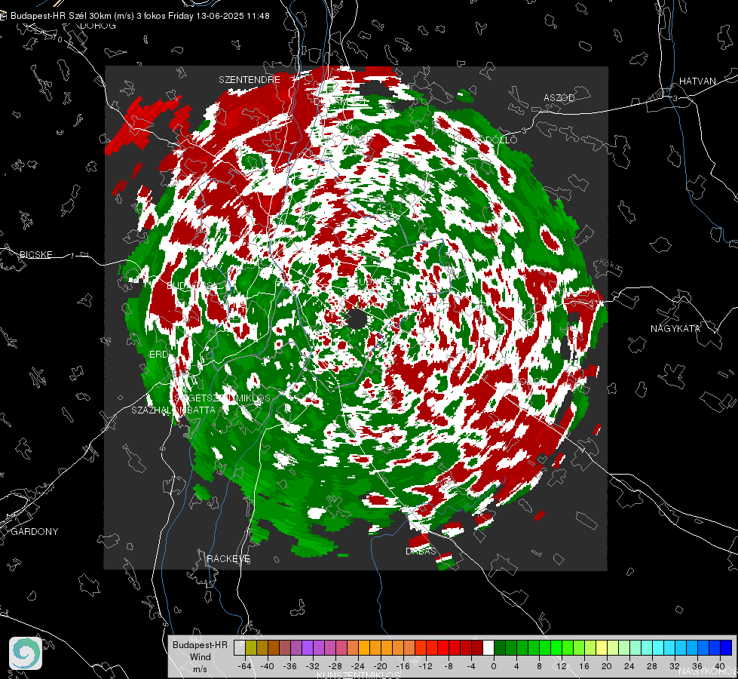Click the -12 value on the scale
The height and width of the screenshot is (679, 738).
(425, 666)
